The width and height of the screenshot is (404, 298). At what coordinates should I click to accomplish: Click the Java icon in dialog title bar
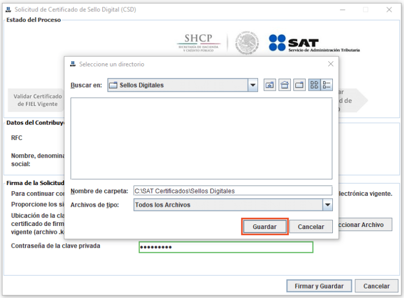(73, 64)
